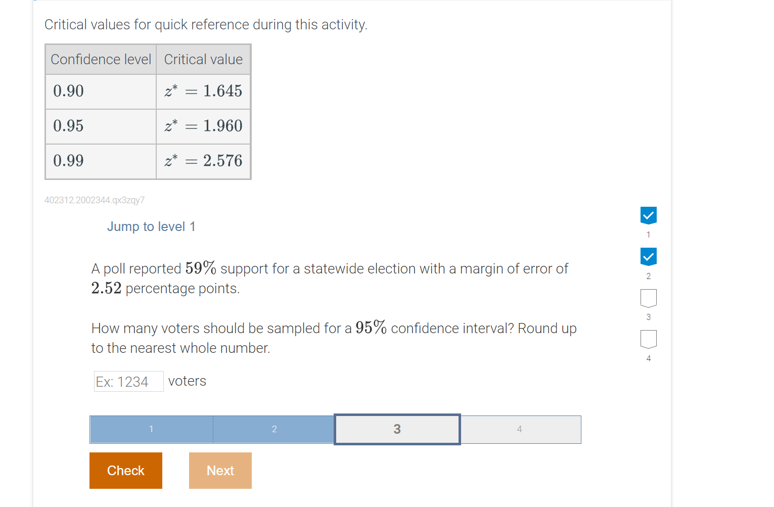
Task: Click the activity ID text 402312.2002344.qx3zqy7
Action: (95, 200)
